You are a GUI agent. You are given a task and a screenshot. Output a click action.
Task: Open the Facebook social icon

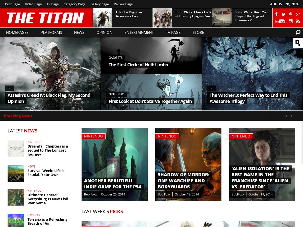pos(276,14)
